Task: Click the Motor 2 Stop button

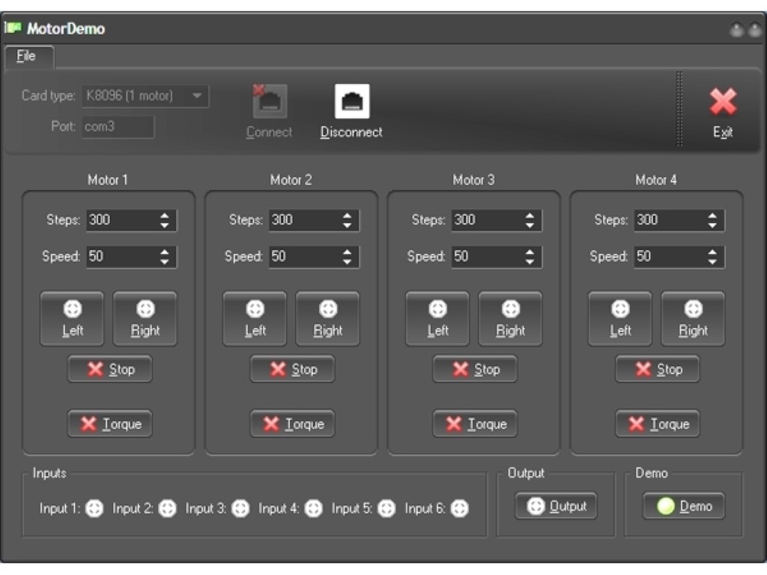Action: coord(292,369)
